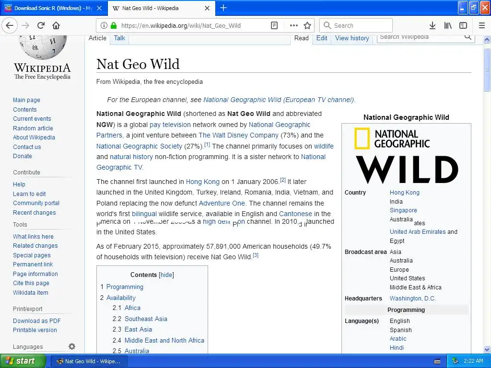Focus the Firefox Search box
The image size is (491, 368).
(356, 25)
